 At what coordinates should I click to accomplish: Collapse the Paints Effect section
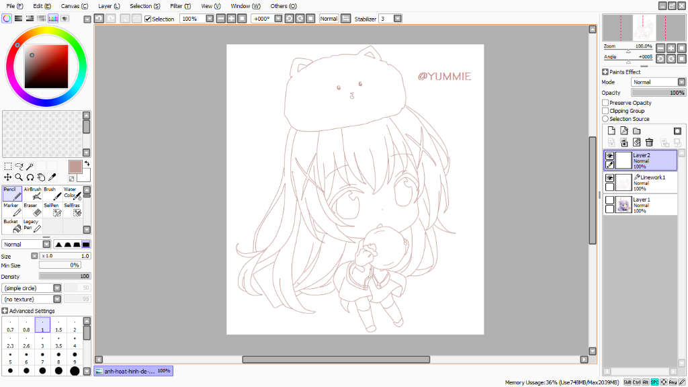point(605,72)
